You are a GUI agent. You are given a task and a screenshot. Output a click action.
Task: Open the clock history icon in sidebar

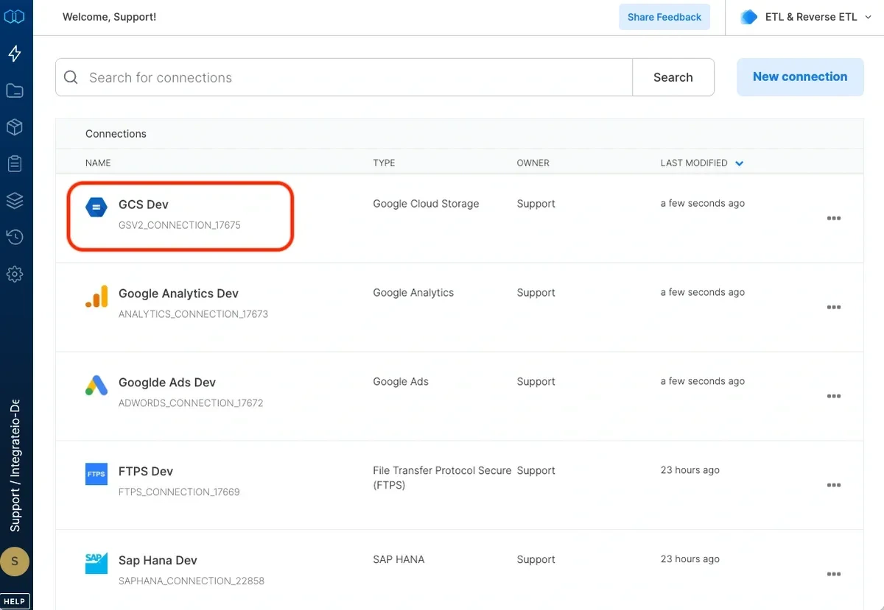(15, 237)
